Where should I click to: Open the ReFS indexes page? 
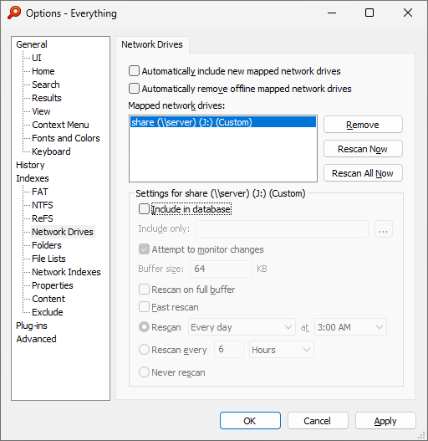42,218
